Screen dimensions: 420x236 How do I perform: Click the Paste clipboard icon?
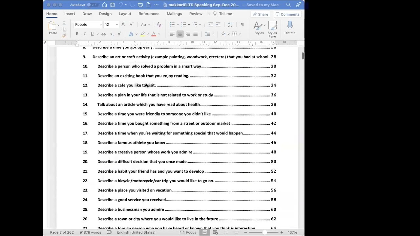[x=52, y=26]
